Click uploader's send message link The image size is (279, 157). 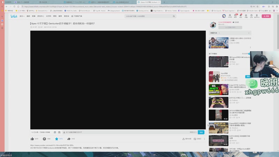tap(236, 22)
